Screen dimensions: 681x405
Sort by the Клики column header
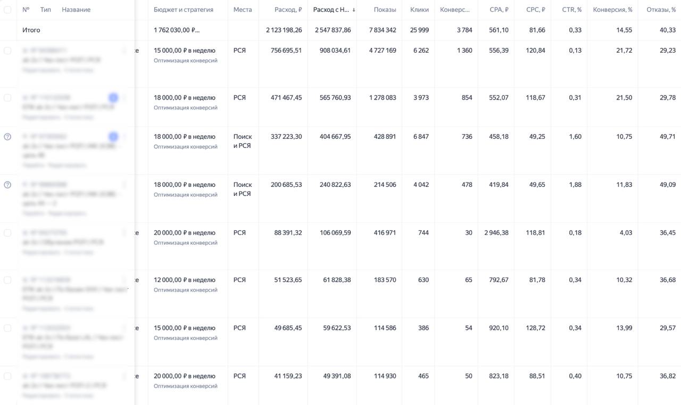(419, 10)
